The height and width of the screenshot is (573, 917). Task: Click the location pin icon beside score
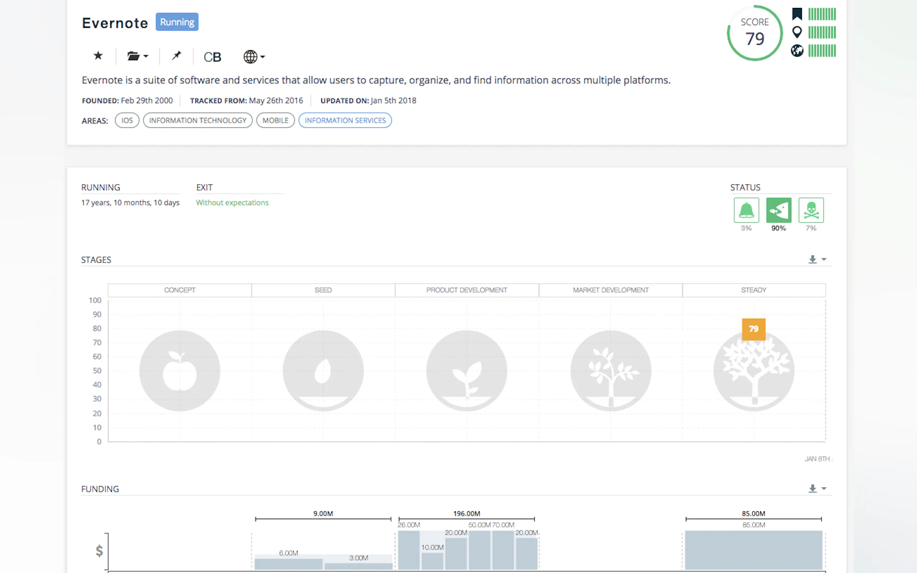[x=797, y=32]
